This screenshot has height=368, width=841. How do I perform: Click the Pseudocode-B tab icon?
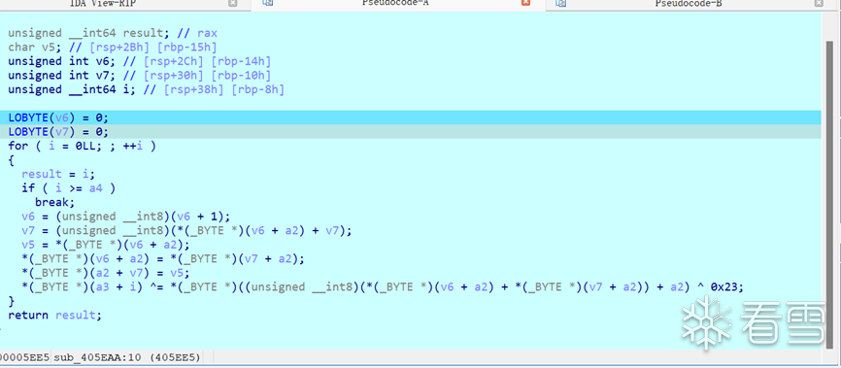pyautogui.click(x=561, y=3)
